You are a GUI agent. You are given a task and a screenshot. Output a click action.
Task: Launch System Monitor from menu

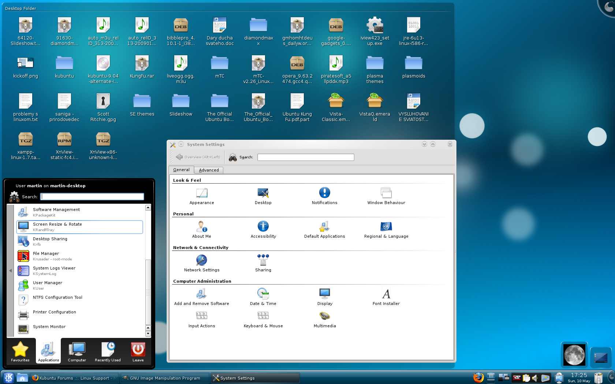49,327
